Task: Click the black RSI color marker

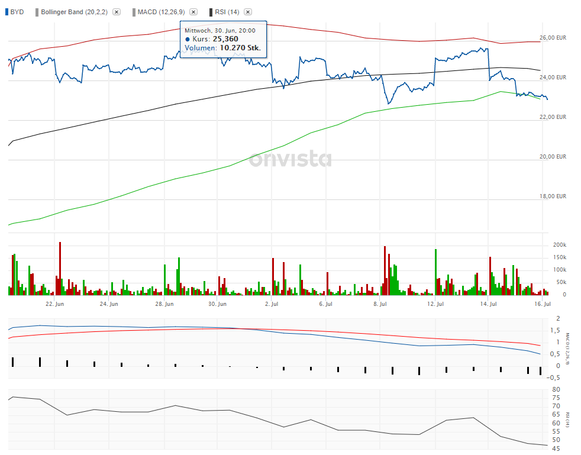Action: [211, 12]
